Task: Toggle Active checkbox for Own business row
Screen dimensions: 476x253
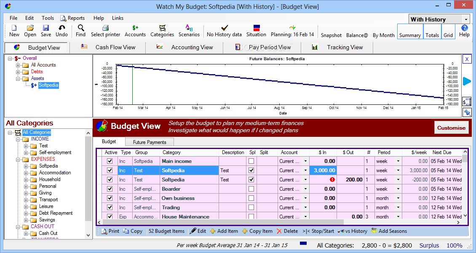Action: coord(110,198)
